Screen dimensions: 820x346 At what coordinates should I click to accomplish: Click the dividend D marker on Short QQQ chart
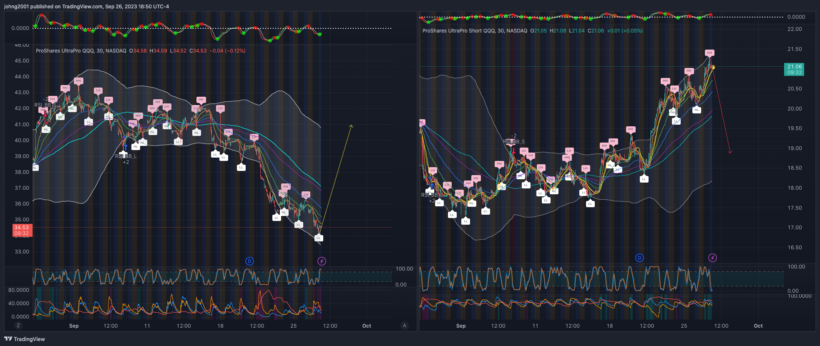coord(639,258)
